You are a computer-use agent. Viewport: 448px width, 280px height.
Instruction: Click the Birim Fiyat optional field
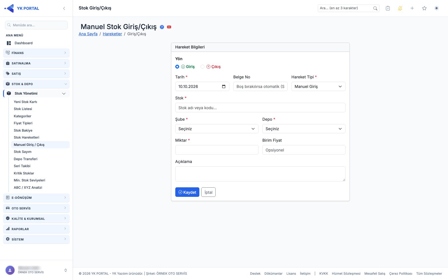(x=304, y=150)
